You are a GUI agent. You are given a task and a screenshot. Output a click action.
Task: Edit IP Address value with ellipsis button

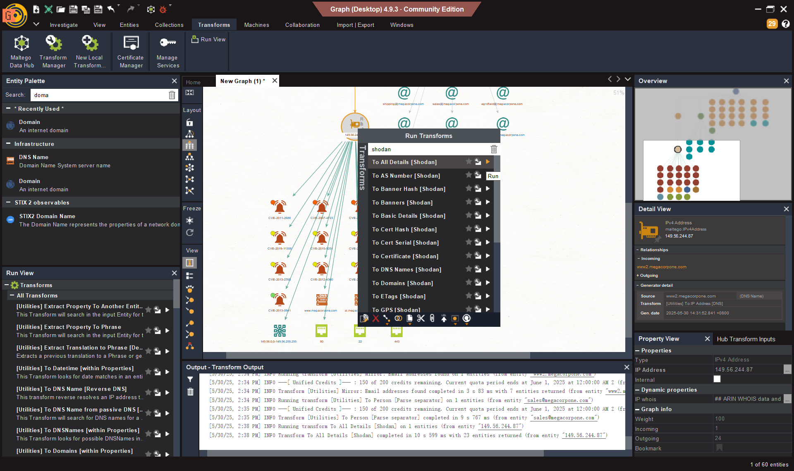click(787, 369)
